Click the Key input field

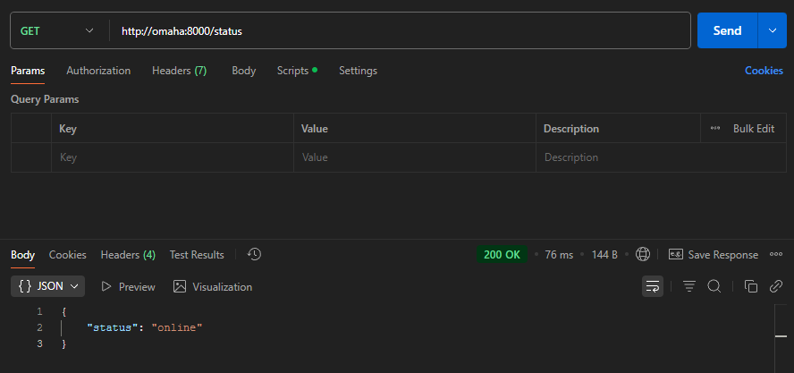tap(170, 157)
